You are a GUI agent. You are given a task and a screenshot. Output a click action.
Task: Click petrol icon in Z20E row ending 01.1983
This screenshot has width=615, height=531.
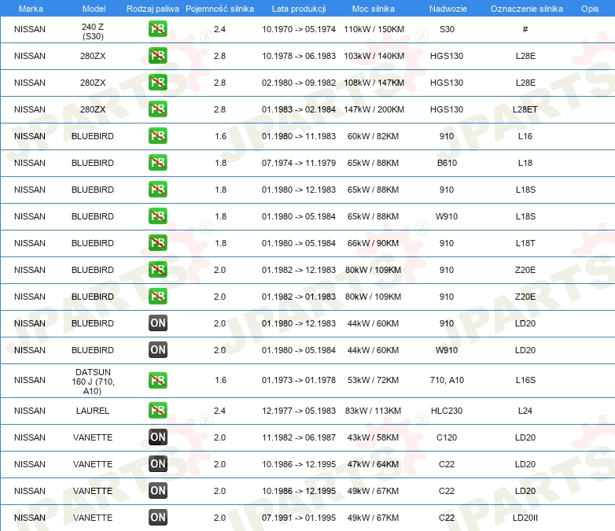[x=157, y=296]
